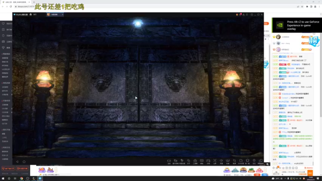Click the crop screenshot icon in MuMu toolbar
The image size is (322, 181).
(x=234, y=161)
